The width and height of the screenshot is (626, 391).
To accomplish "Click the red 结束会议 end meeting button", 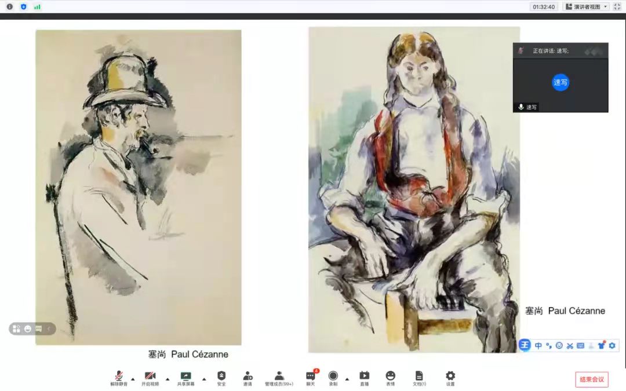I will [x=592, y=379].
